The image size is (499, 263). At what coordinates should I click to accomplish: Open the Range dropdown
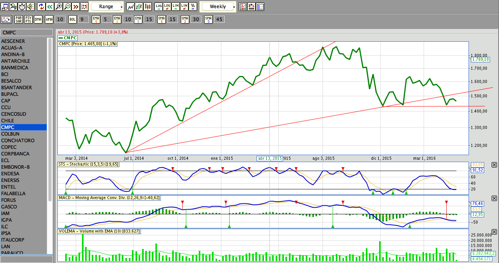pos(107,7)
